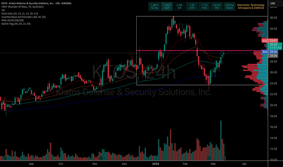Click the 12.00 price axis label
The width and height of the screenshot is (283, 167).
[x=273, y=149]
